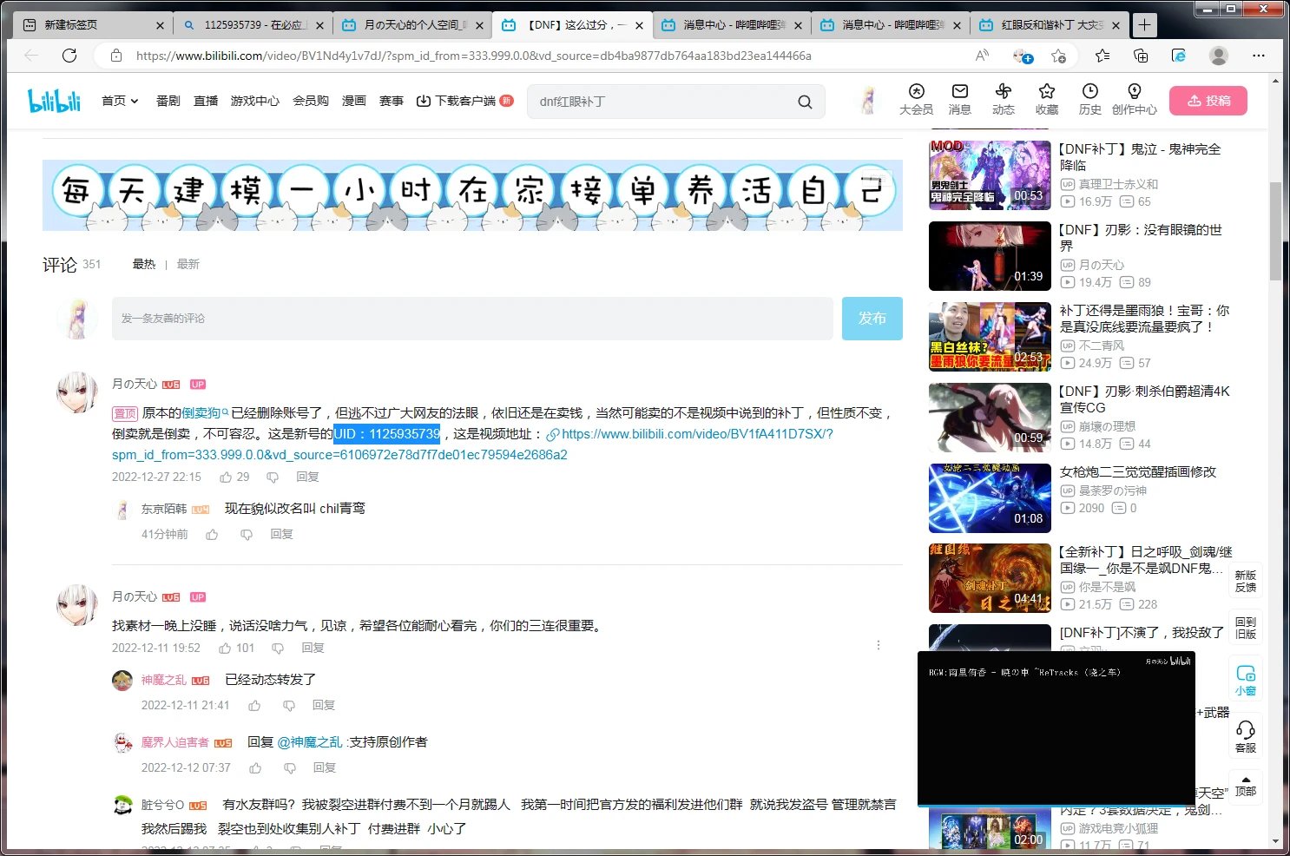This screenshot has width=1290, height=856.
Task: Open 月の天心 commenter avatar
Action: click(x=77, y=392)
